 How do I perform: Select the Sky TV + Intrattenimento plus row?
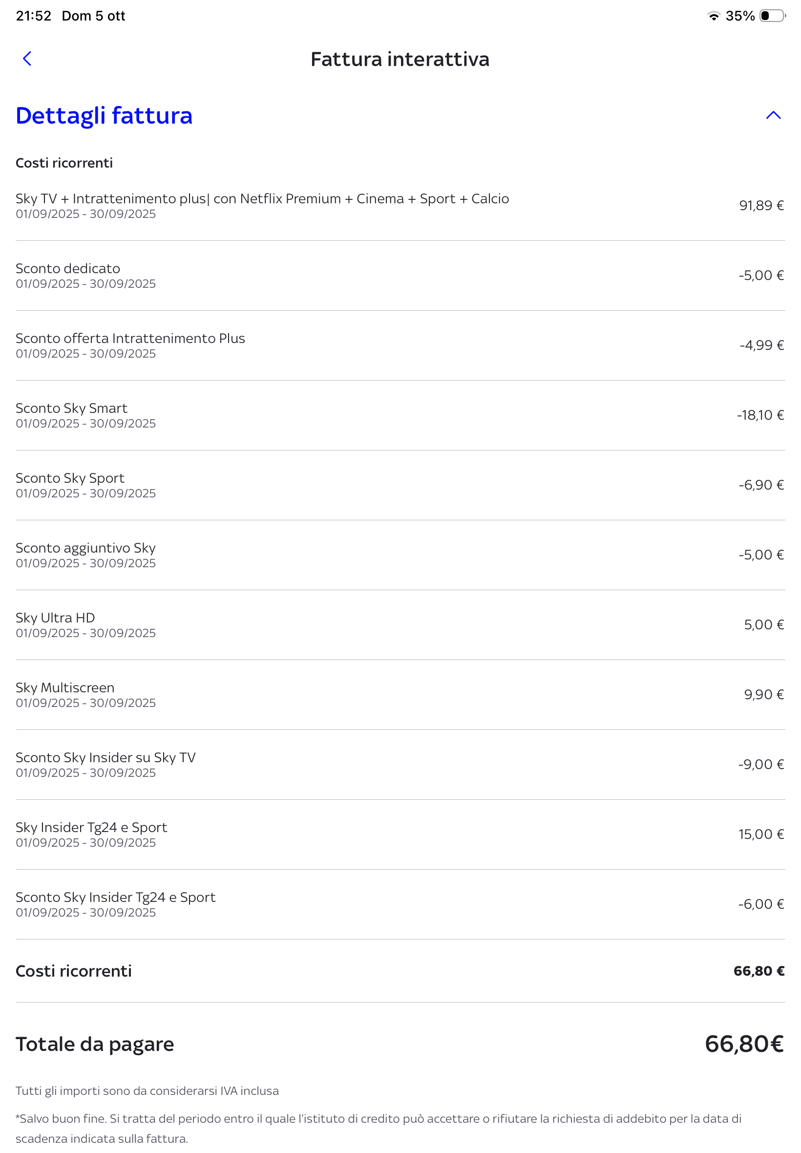[262, 205]
